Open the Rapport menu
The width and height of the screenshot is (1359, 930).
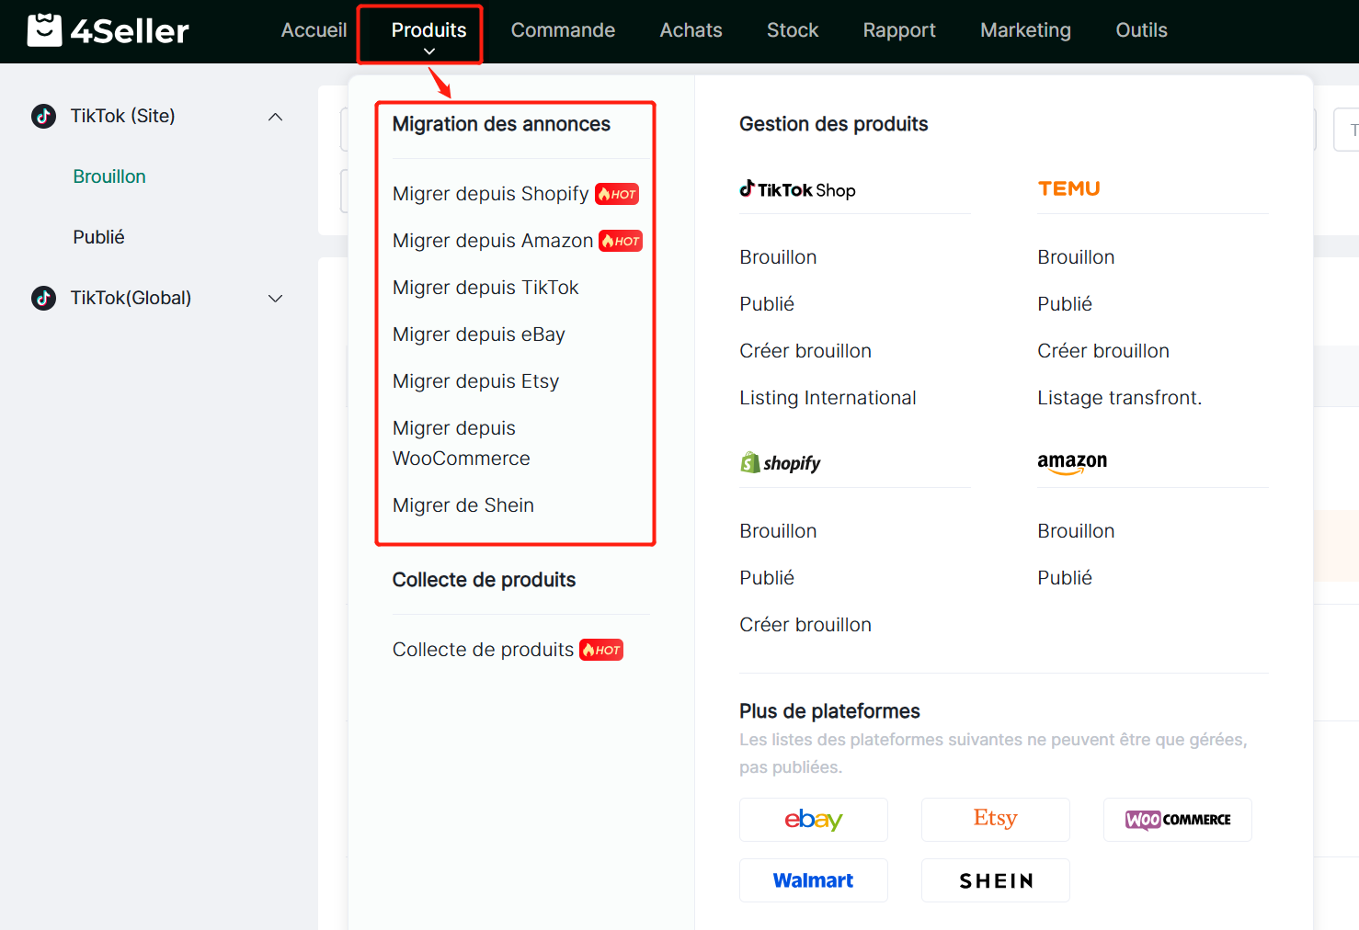coord(899,30)
